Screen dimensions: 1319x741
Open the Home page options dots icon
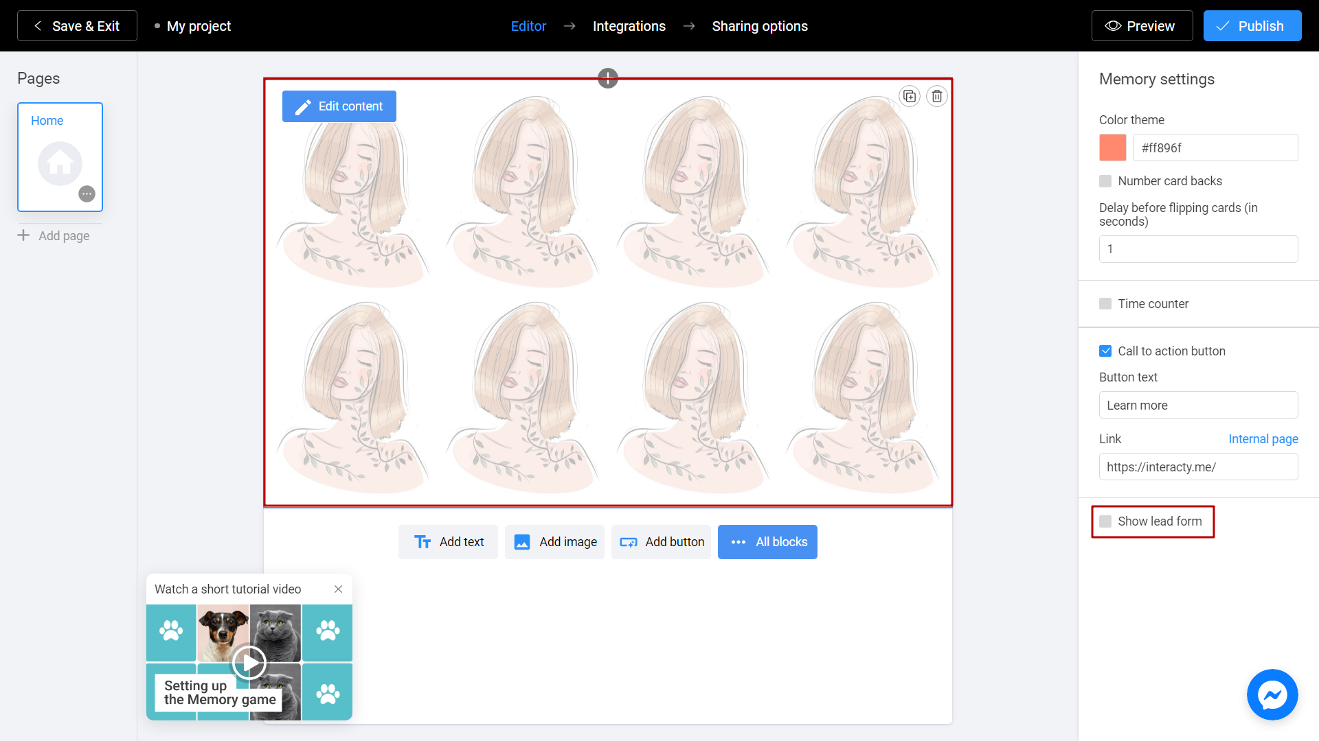[x=87, y=194]
